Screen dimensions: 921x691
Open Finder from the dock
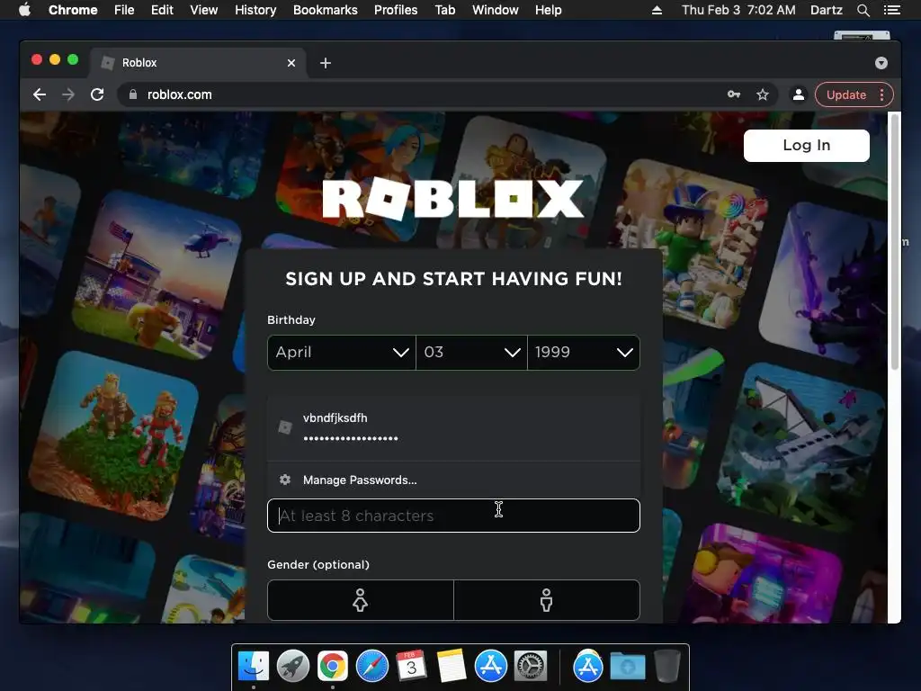254,667
